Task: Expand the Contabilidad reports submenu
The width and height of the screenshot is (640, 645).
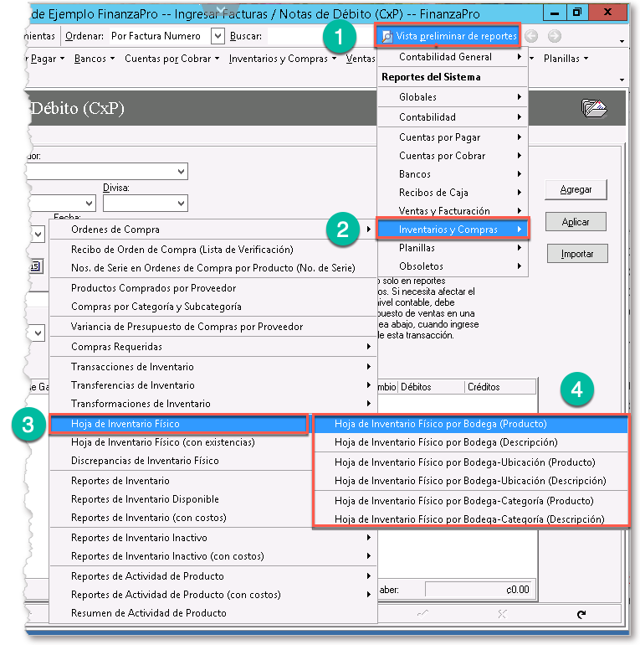Action: click(453, 117)
